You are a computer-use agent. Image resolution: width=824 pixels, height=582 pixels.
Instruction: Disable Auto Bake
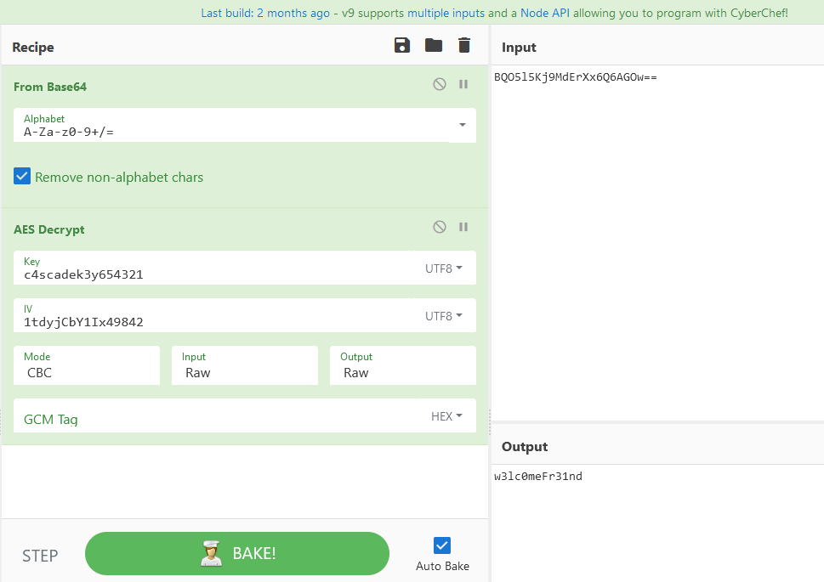click(441, 545)
